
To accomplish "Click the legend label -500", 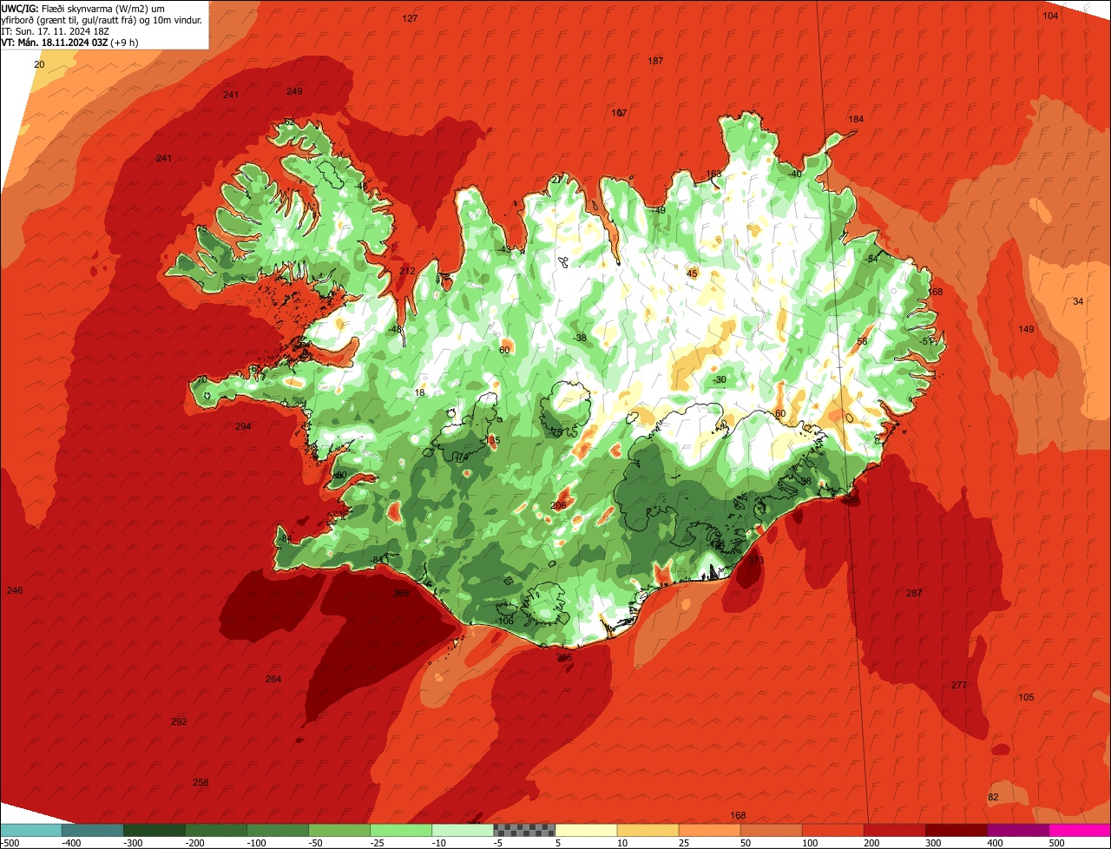I will click(x=10, y=843).
